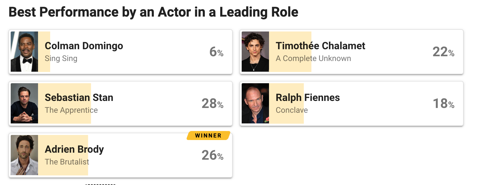Click Sebastian Stan's photo thumbnail
This screenshot has width=489, height=185.
coord(24,103)
